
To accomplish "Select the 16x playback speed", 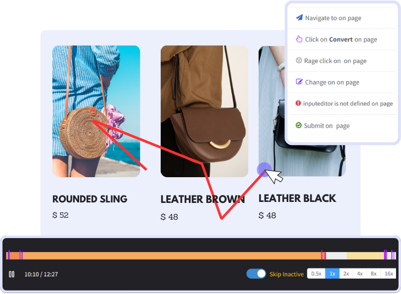I will [x=389, y=274].
